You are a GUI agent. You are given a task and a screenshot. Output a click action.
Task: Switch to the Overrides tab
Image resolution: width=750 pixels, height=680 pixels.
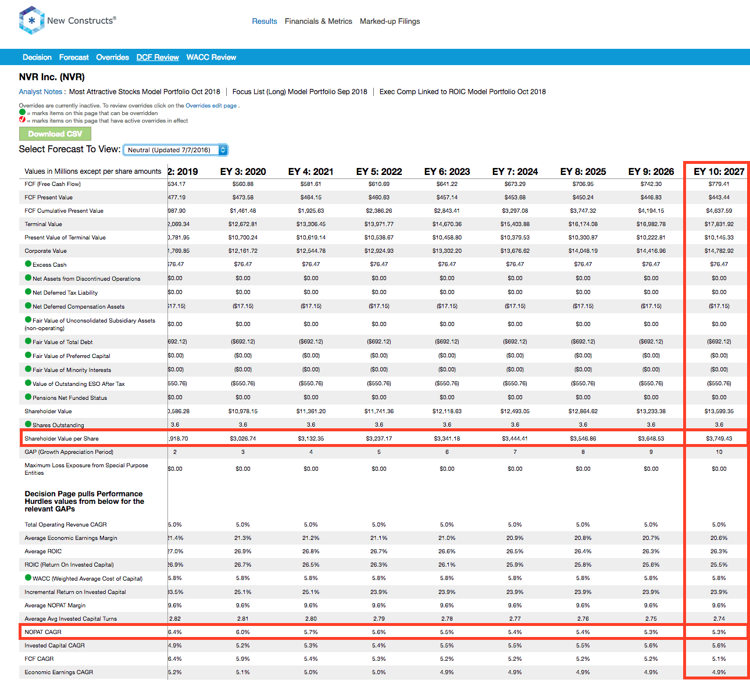113,57
